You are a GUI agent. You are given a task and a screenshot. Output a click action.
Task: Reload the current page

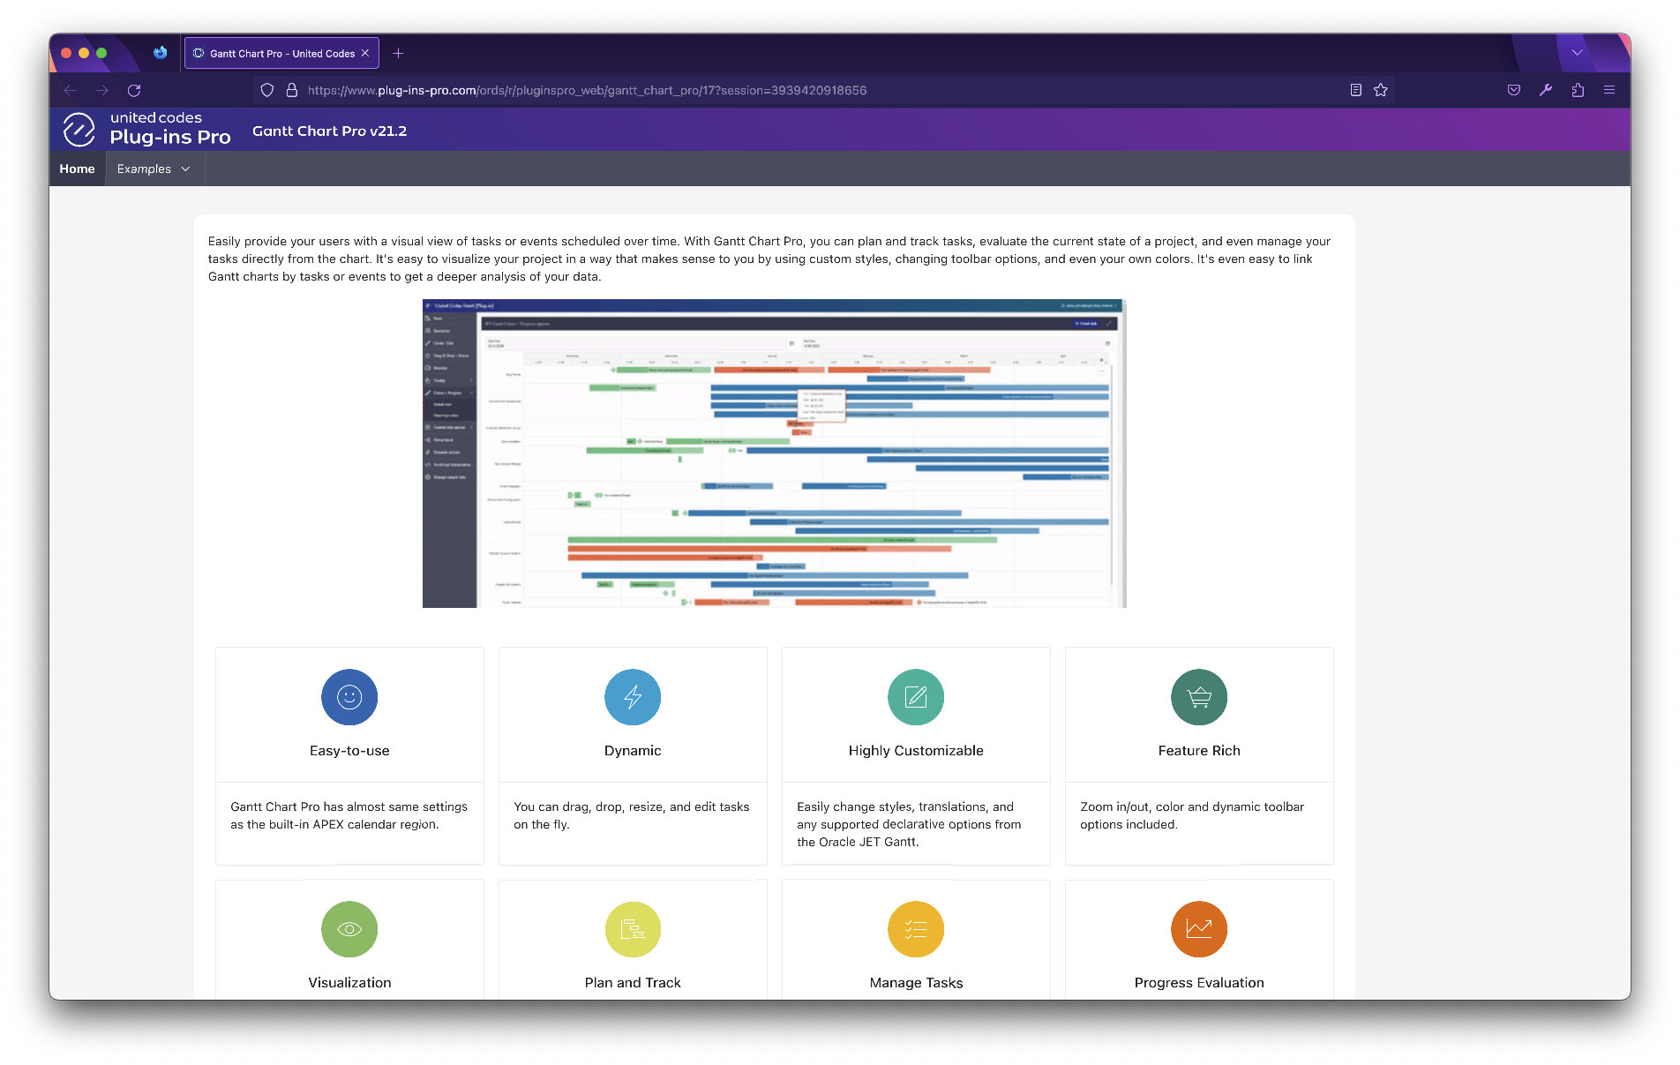pyautogui.click(x=134, y=90)
